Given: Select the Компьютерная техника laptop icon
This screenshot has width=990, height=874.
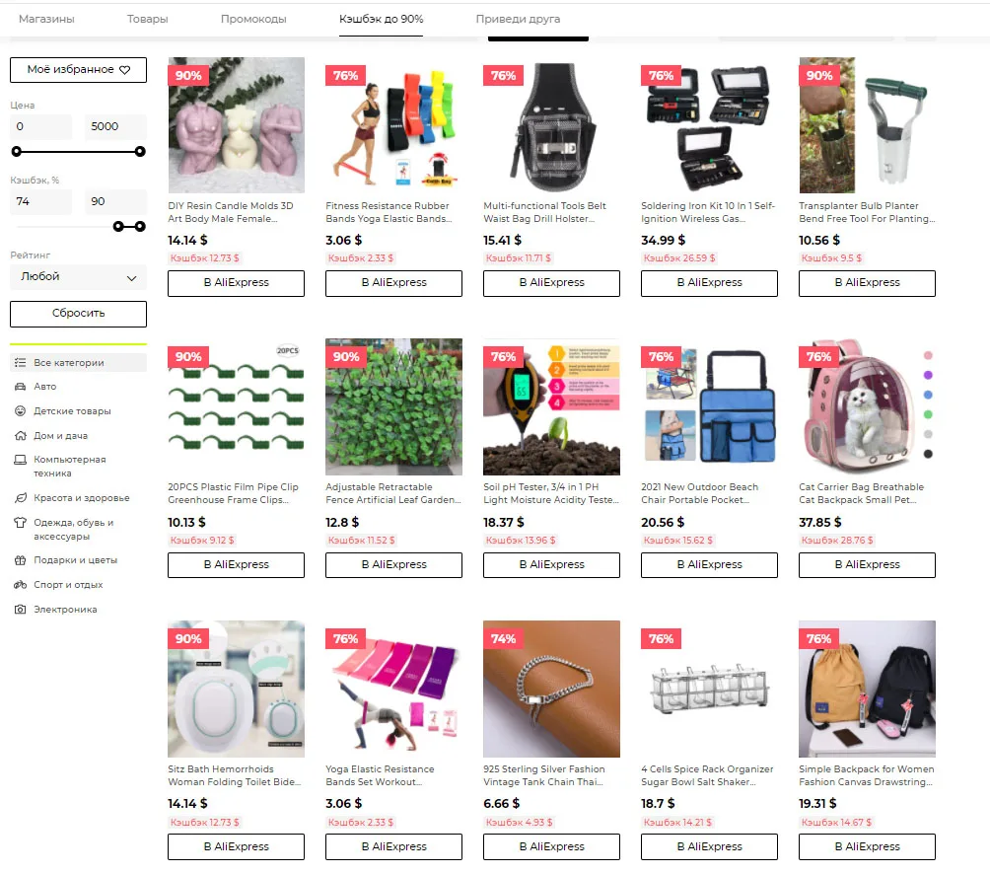Looking at the screenshot, I should [x=20, y=460].
